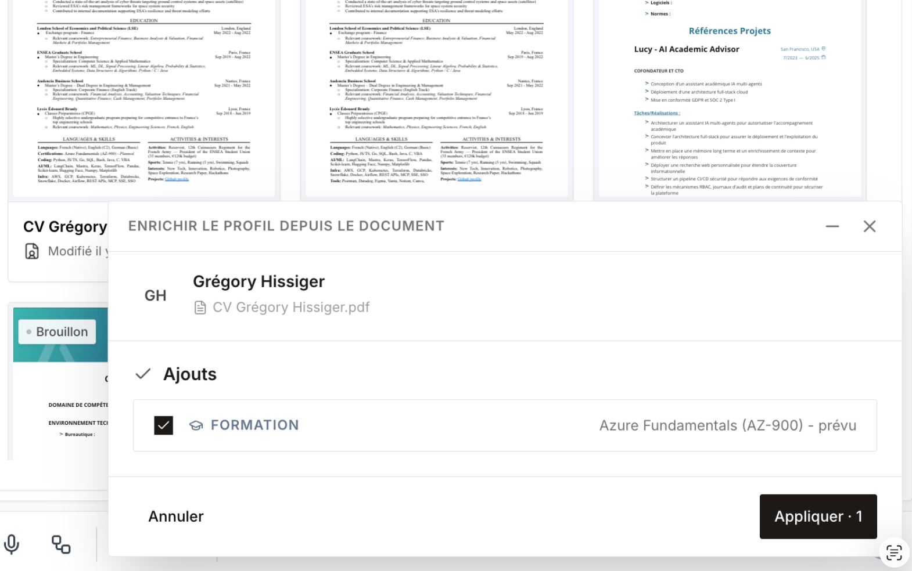
Task: Click Lucy - AI Academic Advisor heading
Action: coord(687,49)
